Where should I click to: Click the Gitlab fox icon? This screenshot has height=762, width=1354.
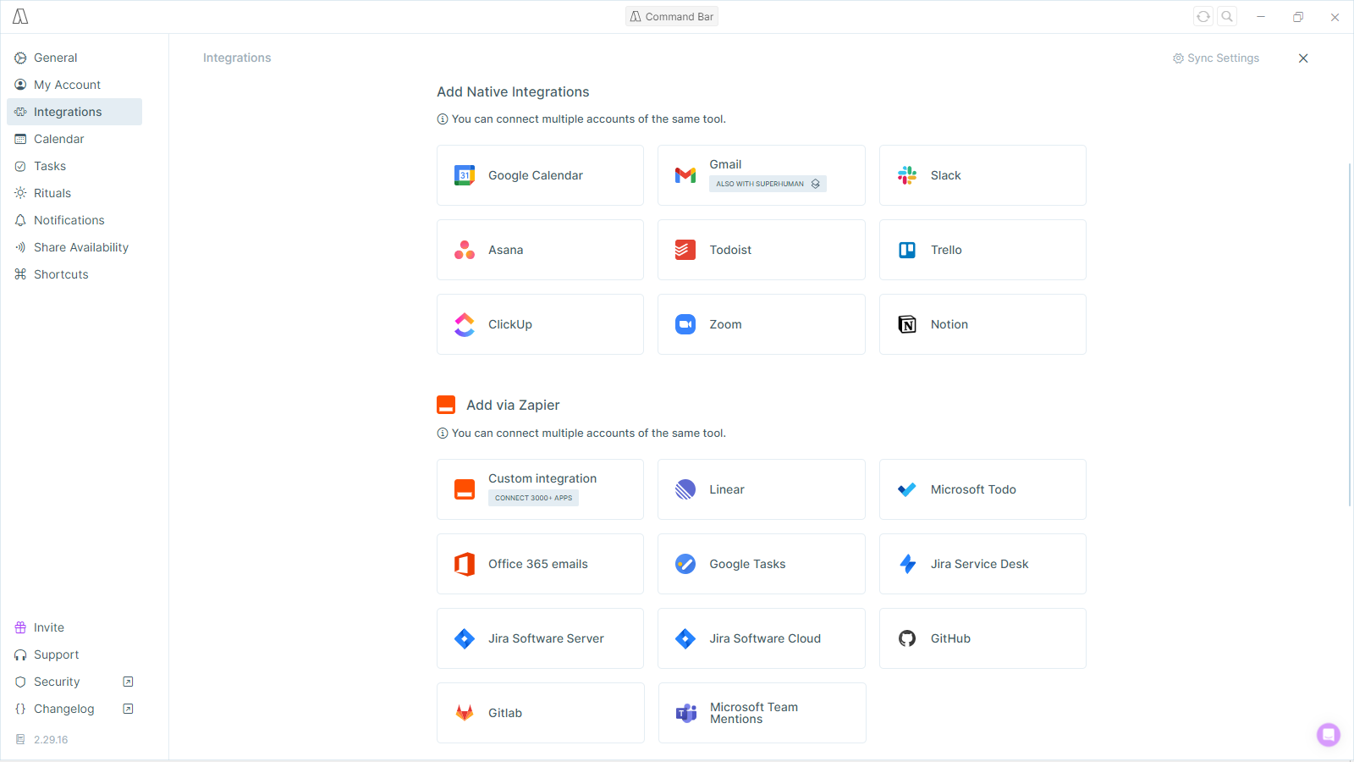point(465,713)
